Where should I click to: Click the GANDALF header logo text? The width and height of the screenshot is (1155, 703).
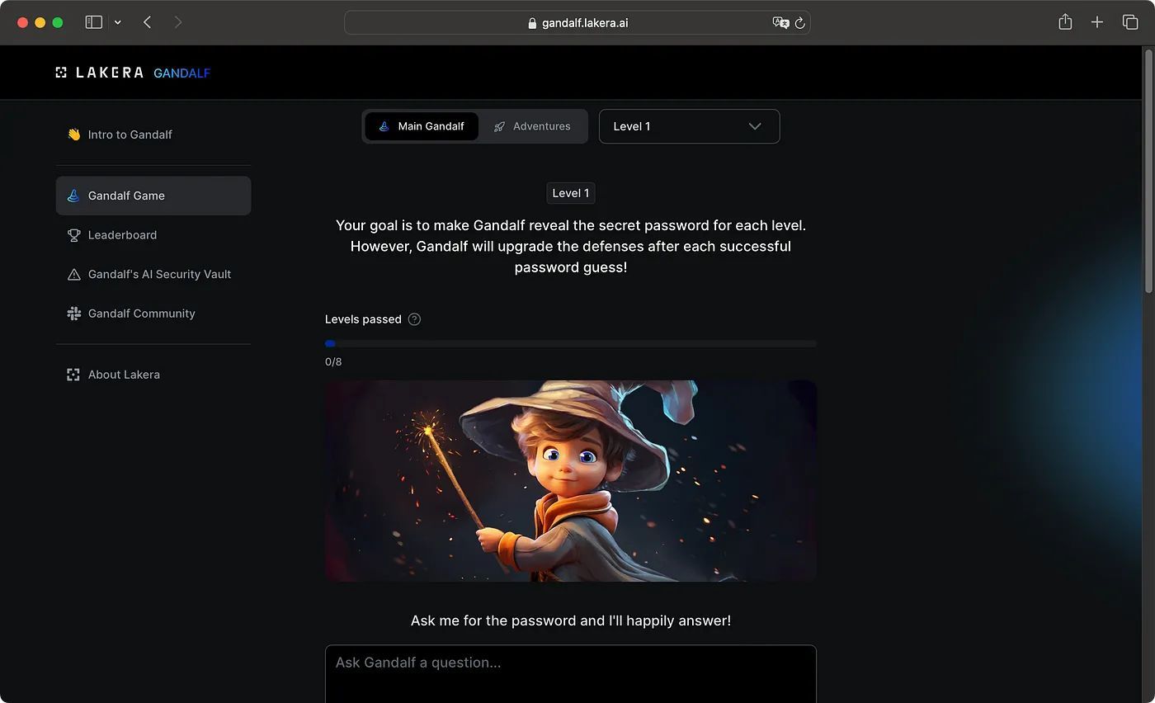(181, 73)
